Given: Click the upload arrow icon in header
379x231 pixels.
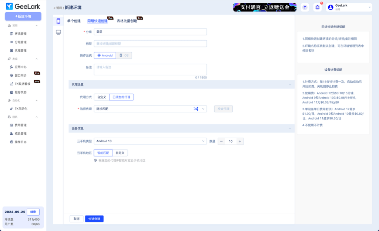Looking at the screenshot, I should pos(305,7).
